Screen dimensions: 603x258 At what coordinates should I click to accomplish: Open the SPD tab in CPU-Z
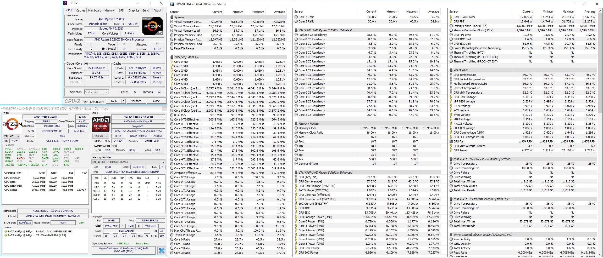(x=121, y=10)
